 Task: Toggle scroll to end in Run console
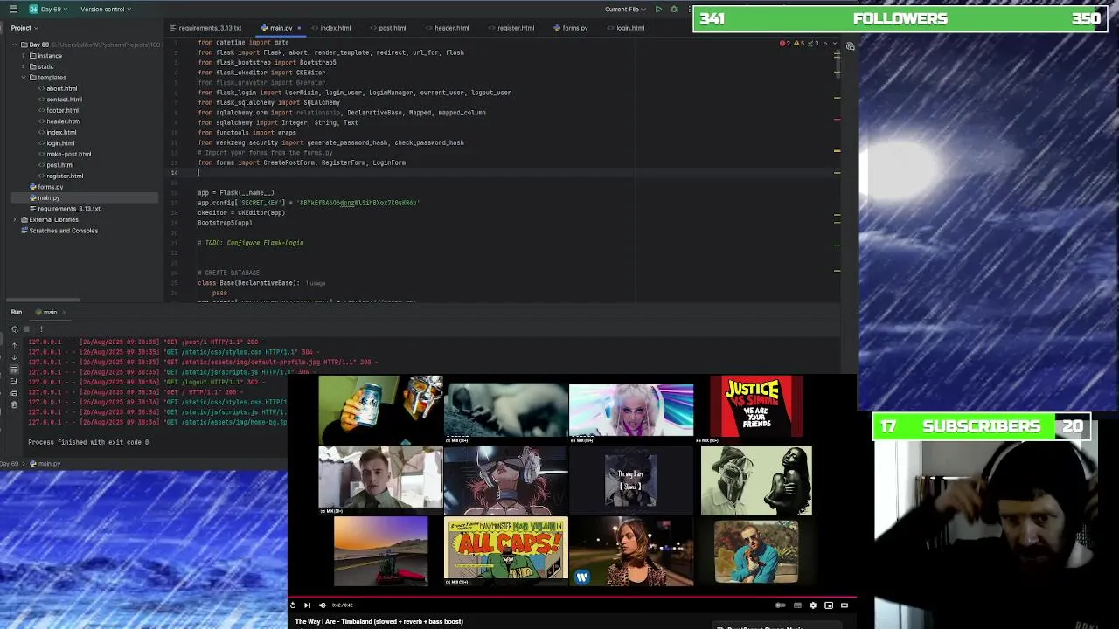pos(14,382)
